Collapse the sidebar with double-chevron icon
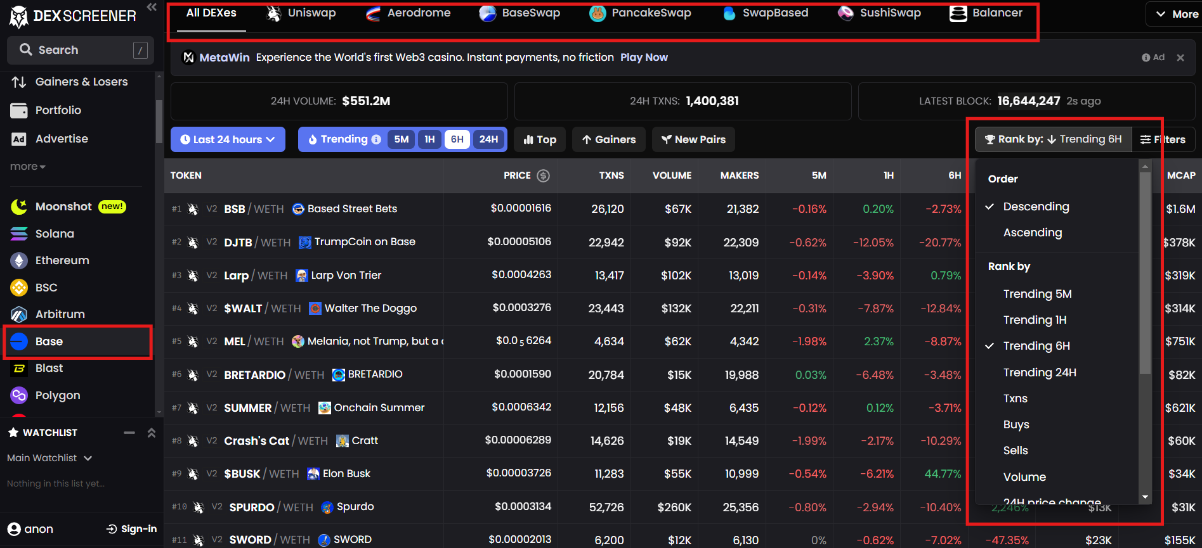 (152, 7)
